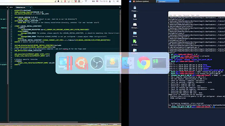Select Google Chrome in app switcher
Image resolution: width=225 pixels, height=126 pixels.
[x=143, y=63]
